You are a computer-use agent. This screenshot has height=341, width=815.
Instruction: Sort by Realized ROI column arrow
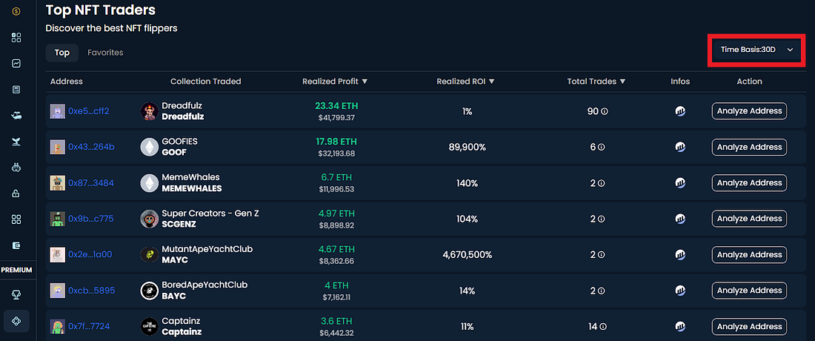[492, 82]
